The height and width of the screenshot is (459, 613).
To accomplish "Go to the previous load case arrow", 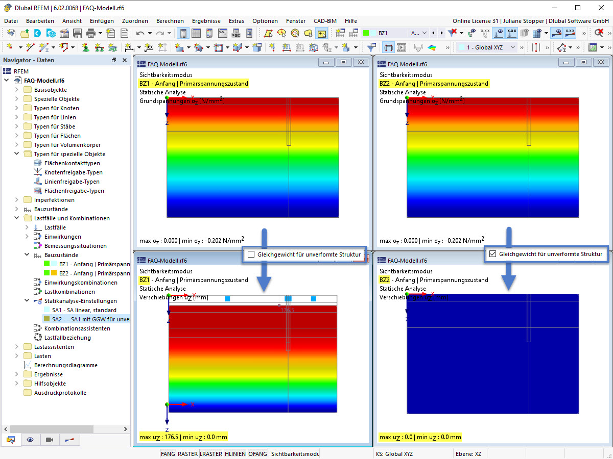I will [x=434, y=33].
